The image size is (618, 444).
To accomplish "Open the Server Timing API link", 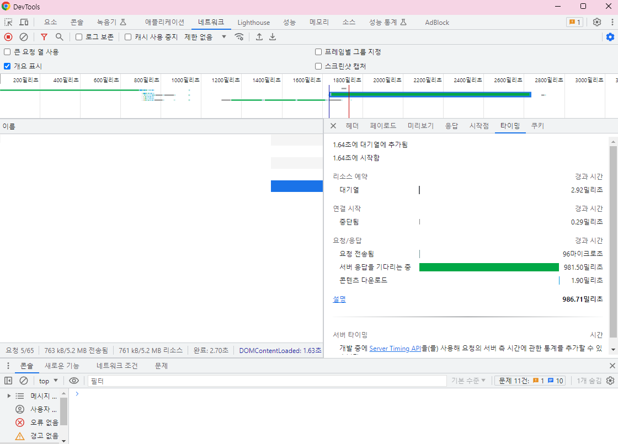I will point(395,348).
